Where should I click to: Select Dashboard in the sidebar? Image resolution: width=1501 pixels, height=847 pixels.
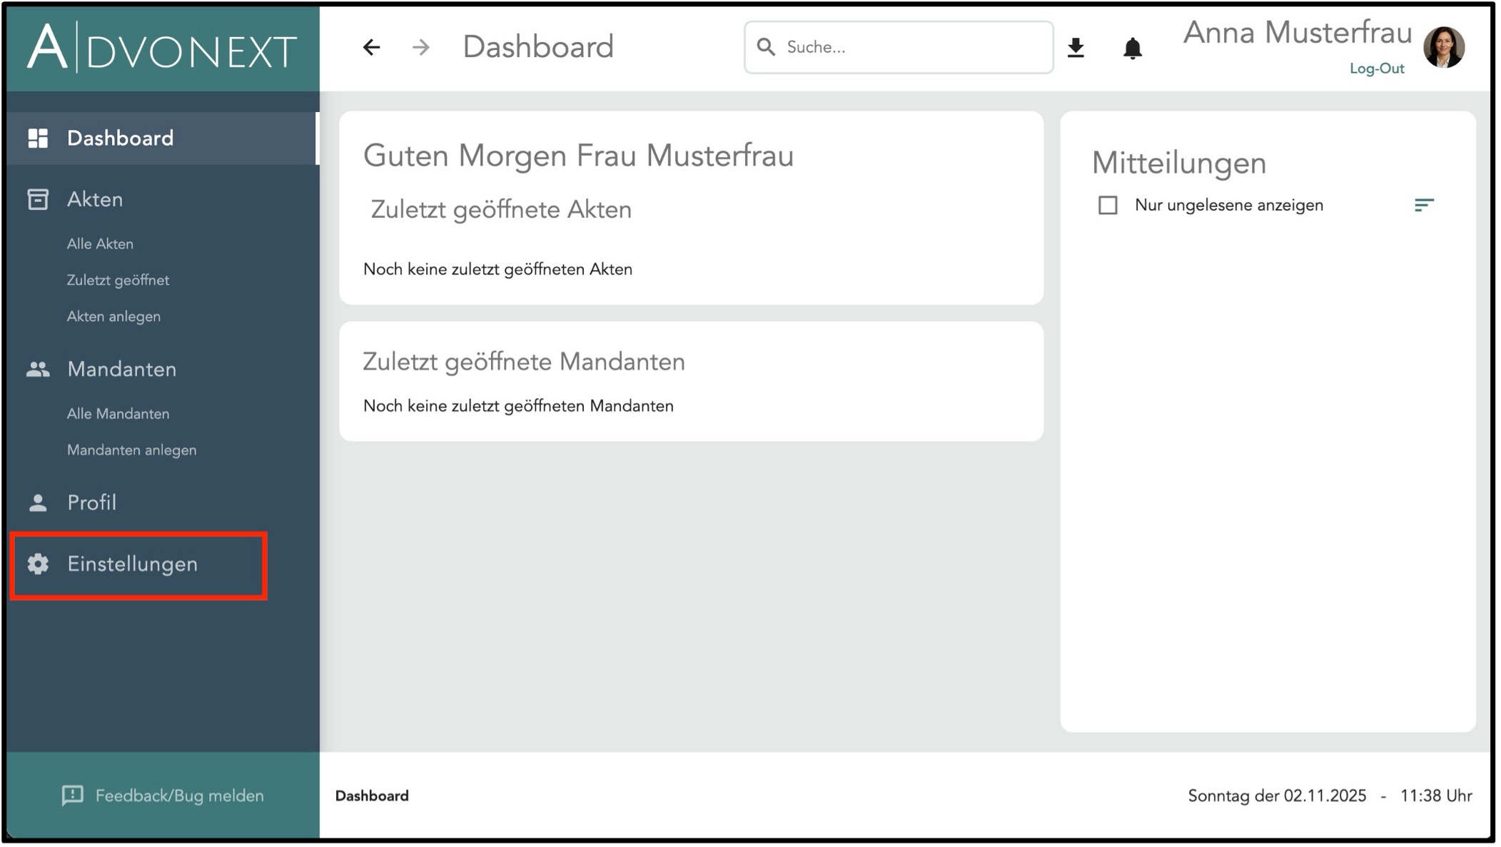(120, 138)
